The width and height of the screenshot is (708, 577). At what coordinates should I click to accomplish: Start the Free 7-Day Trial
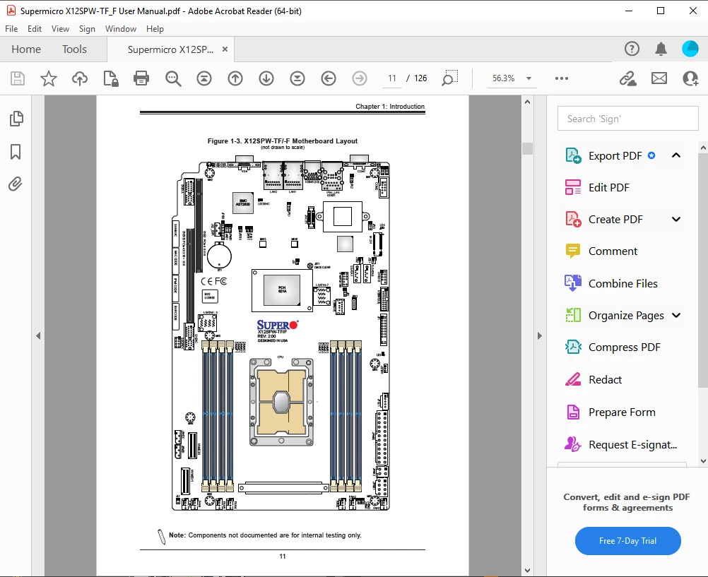pos(627,541)
